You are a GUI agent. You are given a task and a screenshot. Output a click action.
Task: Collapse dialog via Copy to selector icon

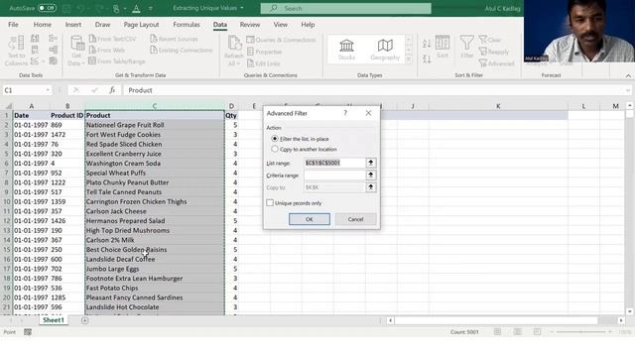(370, 187)
